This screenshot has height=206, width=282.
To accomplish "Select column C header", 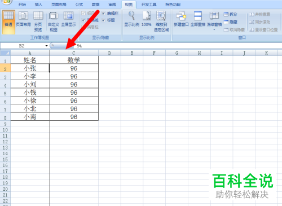I will pyautogui.click(x=74, y=53).
